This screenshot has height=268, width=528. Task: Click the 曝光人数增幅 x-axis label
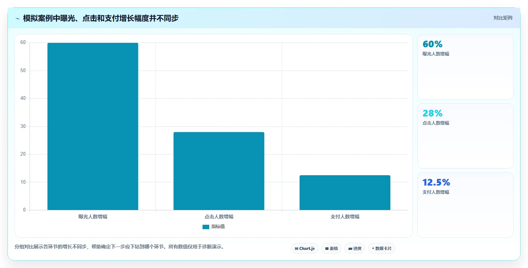tap(93, 217)
